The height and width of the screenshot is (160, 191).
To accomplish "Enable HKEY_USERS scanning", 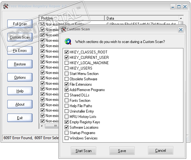I will 66,68.
